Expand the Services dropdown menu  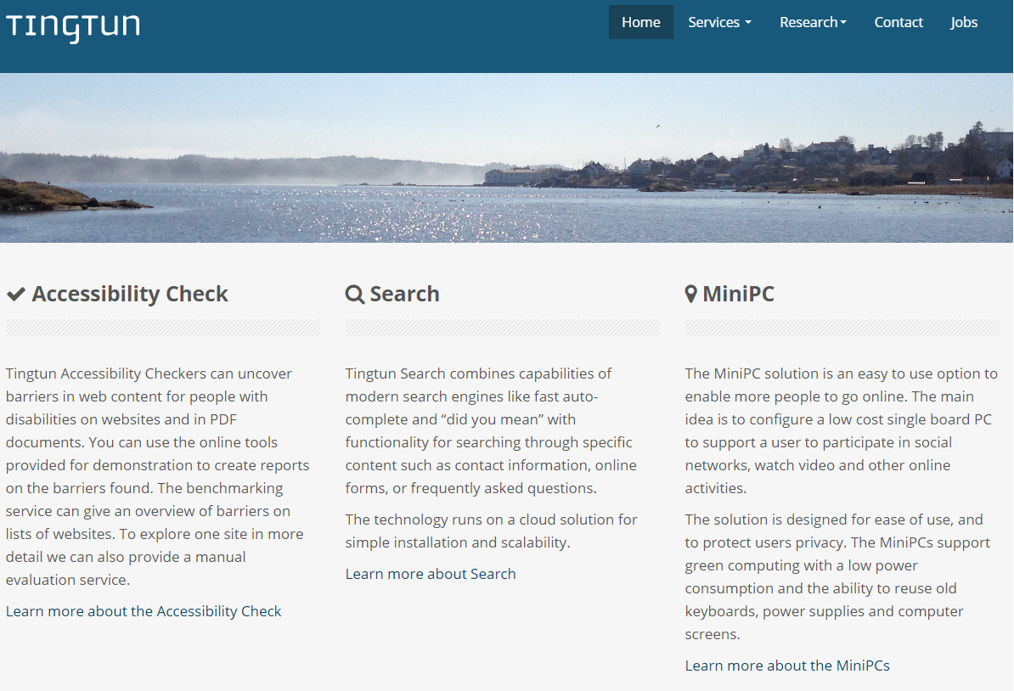click(x=719, y=22)
